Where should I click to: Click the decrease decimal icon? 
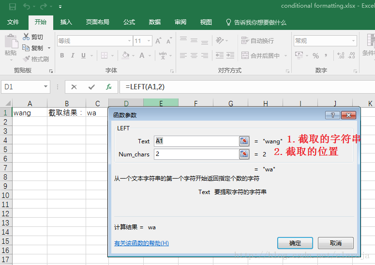coord(352,56)
